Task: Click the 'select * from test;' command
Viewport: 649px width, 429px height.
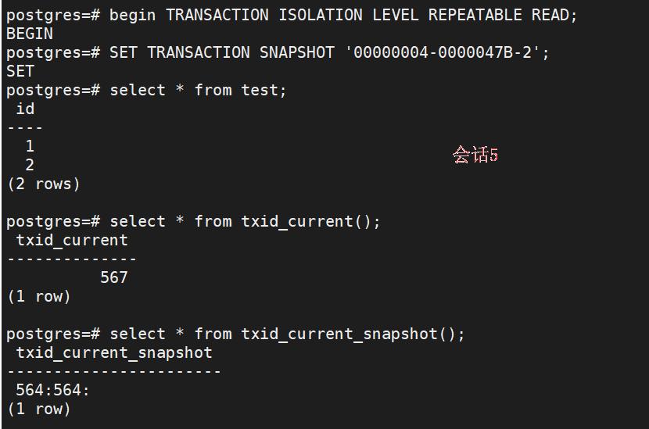Action: (x=198, y=90)
